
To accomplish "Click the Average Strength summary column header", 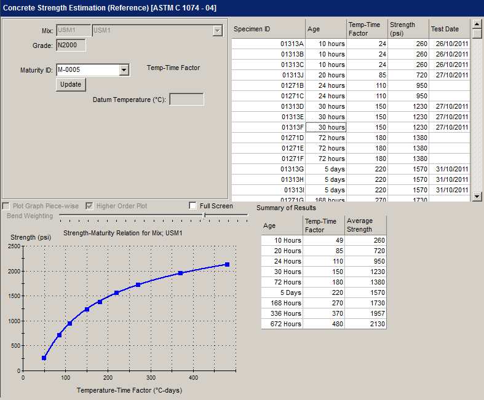I will (365, 225).
